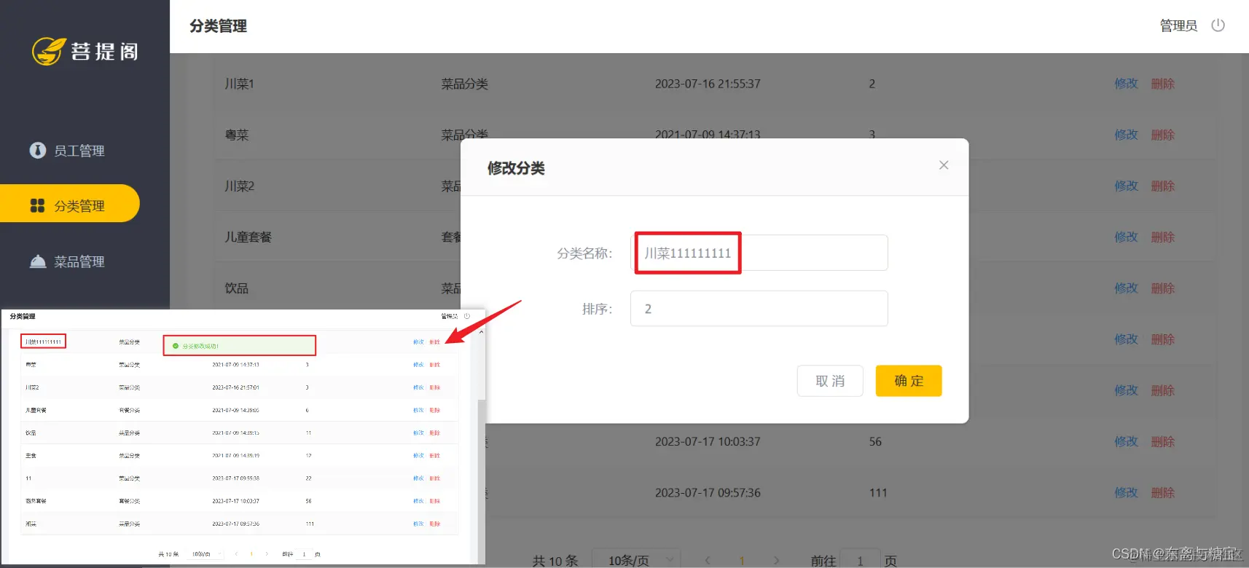The height and width of the screenshot is (568, 1249).
Task: Click the 川菜1 category name cell
Action: [x=239, y=84]
